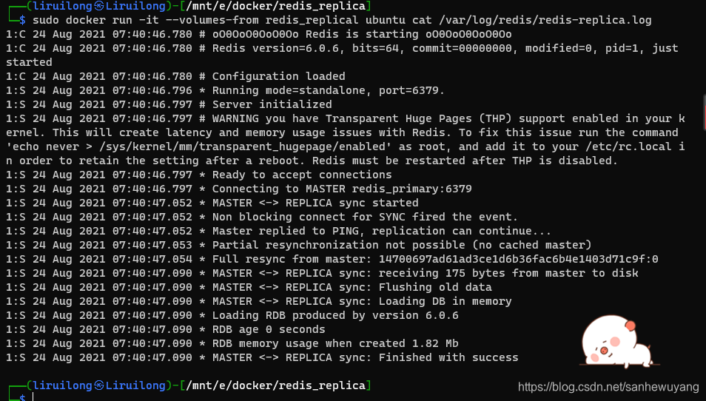Click the skull symbol in the top prompt
Viewport: 706px width, 401px height.
(x=98, y=6)
